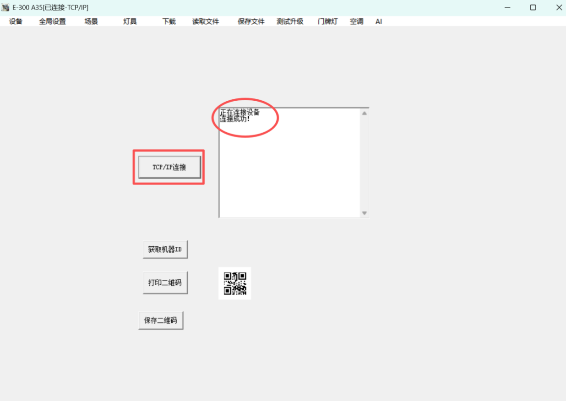566x401 pixels.
Task: Maximize the E-300 A35 window
Action: (533, 7)
